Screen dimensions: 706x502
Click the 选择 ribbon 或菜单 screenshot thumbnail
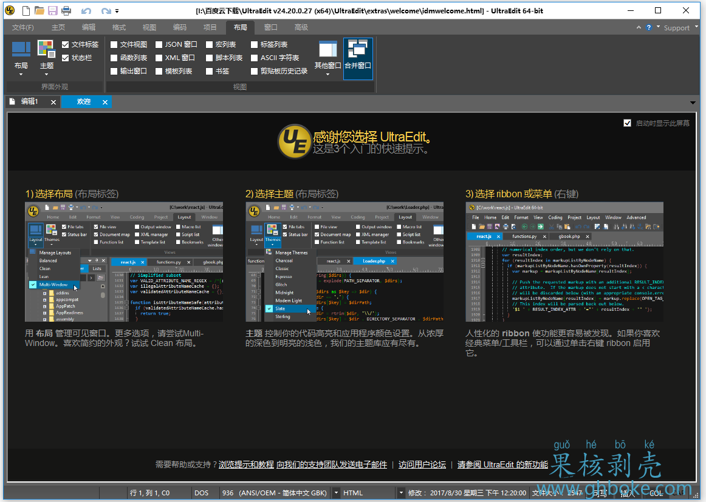(564, 262)
